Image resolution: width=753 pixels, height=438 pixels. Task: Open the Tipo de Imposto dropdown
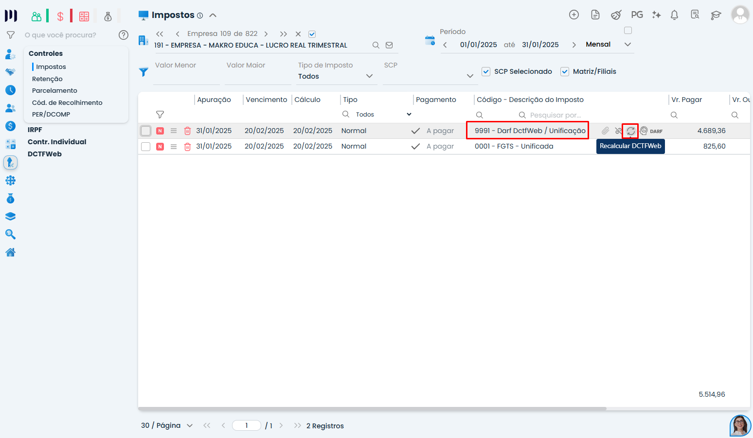point(336,76)
